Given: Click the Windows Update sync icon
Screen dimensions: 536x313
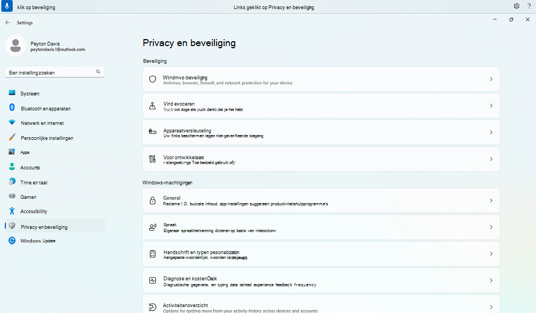Looking at the screenshot, I should (x=12, y=241).
